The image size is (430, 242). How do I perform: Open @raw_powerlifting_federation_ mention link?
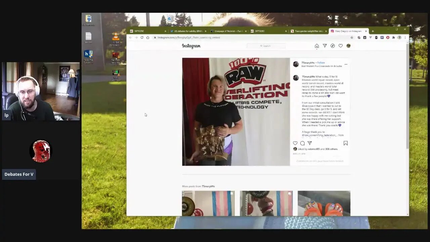pyautogui.click(x=319, y=135)
